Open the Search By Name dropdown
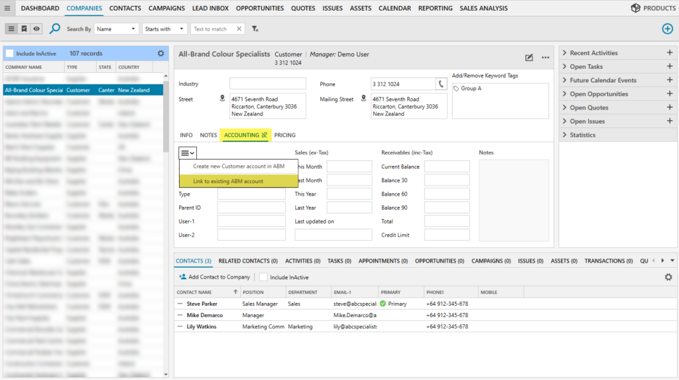Viewport: 679px width, 380px height. click(x=117, y=29)
